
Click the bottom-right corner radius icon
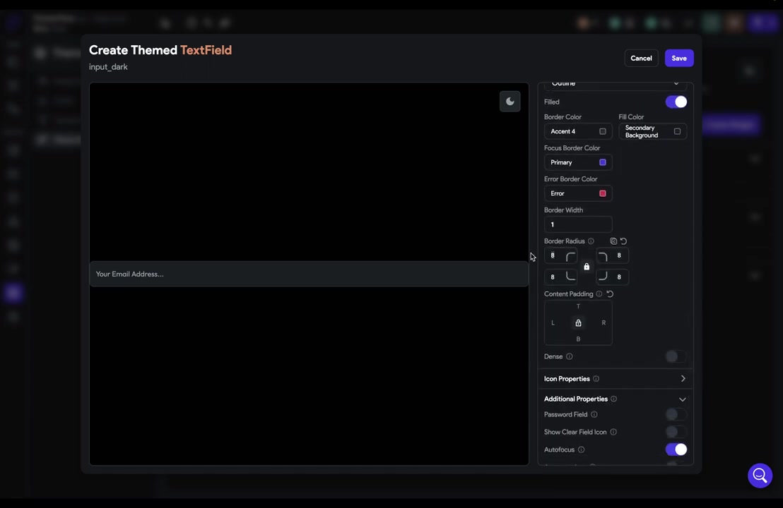click(603, 276)
